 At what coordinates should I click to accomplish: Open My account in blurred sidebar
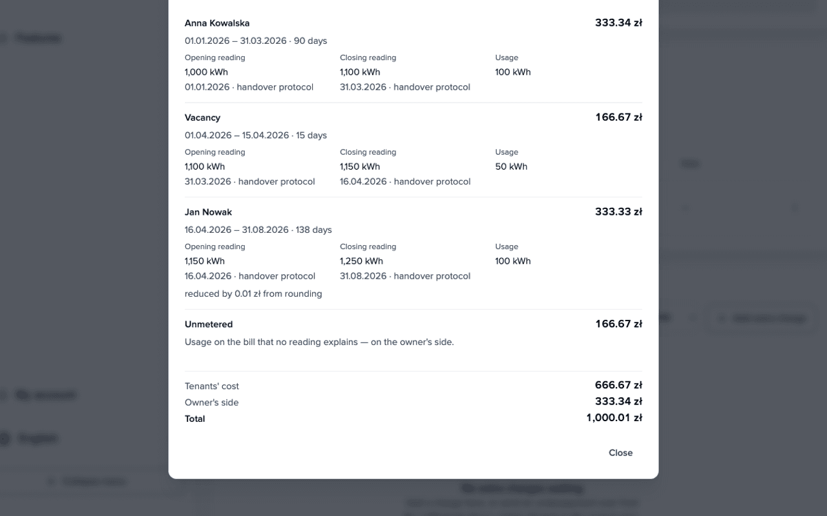click(45, 395)
